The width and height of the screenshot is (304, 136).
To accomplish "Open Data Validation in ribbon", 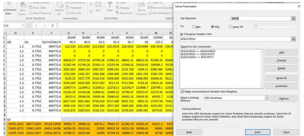I will tap(159, 13).
